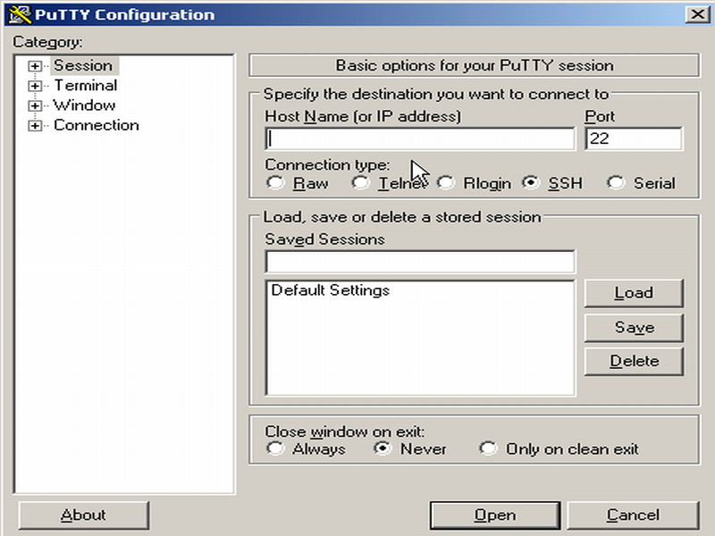Viewport: 715px width, 536px height.
Task: Enable the Serial connection type
Action: (x=615, y=182)
